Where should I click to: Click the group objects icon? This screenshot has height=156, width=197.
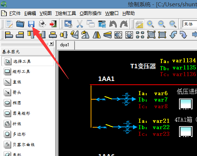tap(151, 35)
